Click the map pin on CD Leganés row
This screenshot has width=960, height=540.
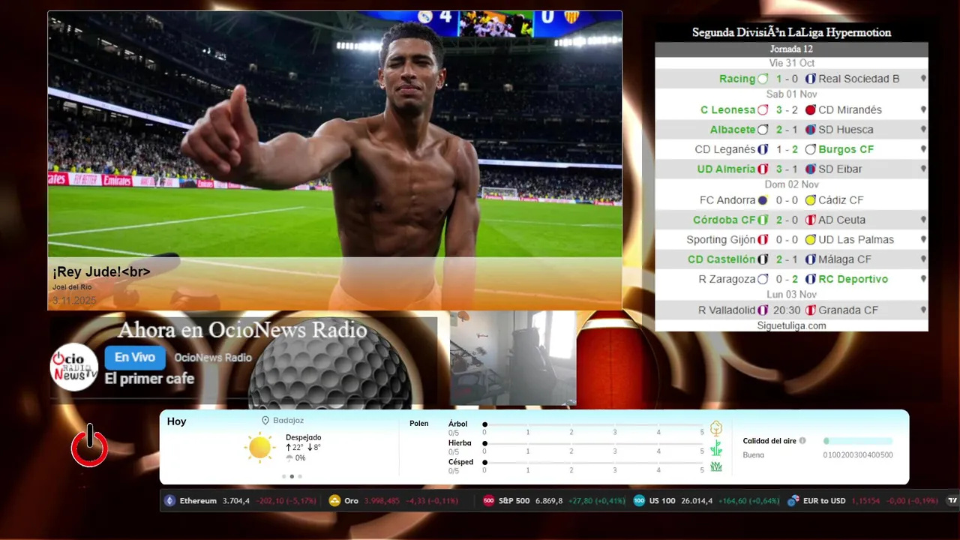point(923,149)
